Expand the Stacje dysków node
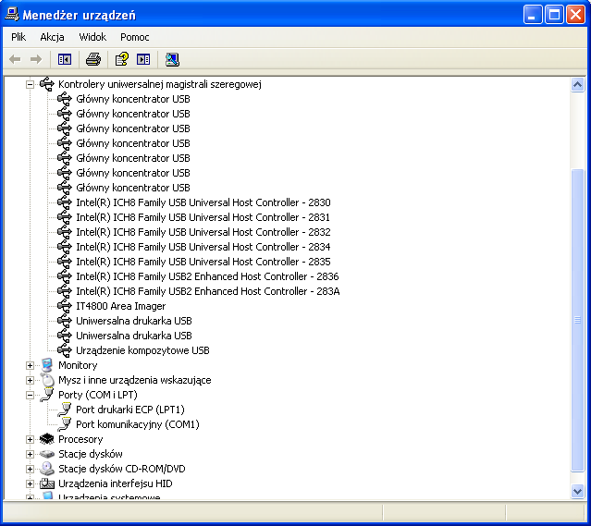Image resolution: width=591 pixels, height=526 pixels. click(x=30, y=454)
